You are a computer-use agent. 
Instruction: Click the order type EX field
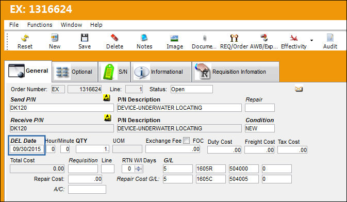[58, 89]
